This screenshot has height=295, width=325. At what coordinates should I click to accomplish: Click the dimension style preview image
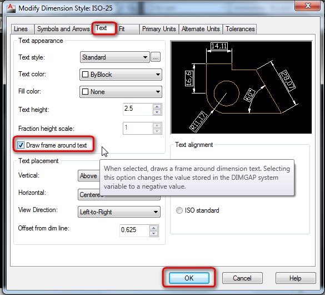click(241, 87)
